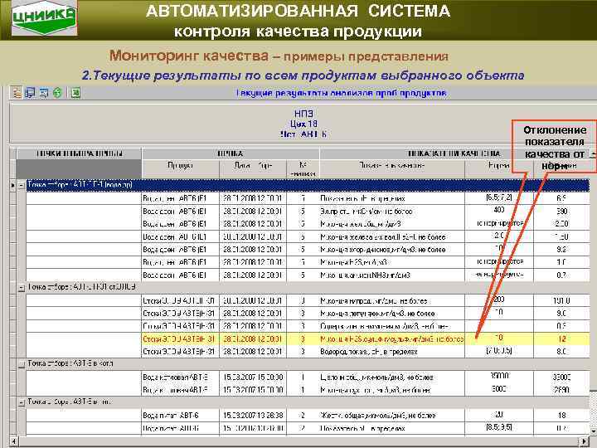Click the result value 33000
597x448 pixels.
click(x=561, y=377)
